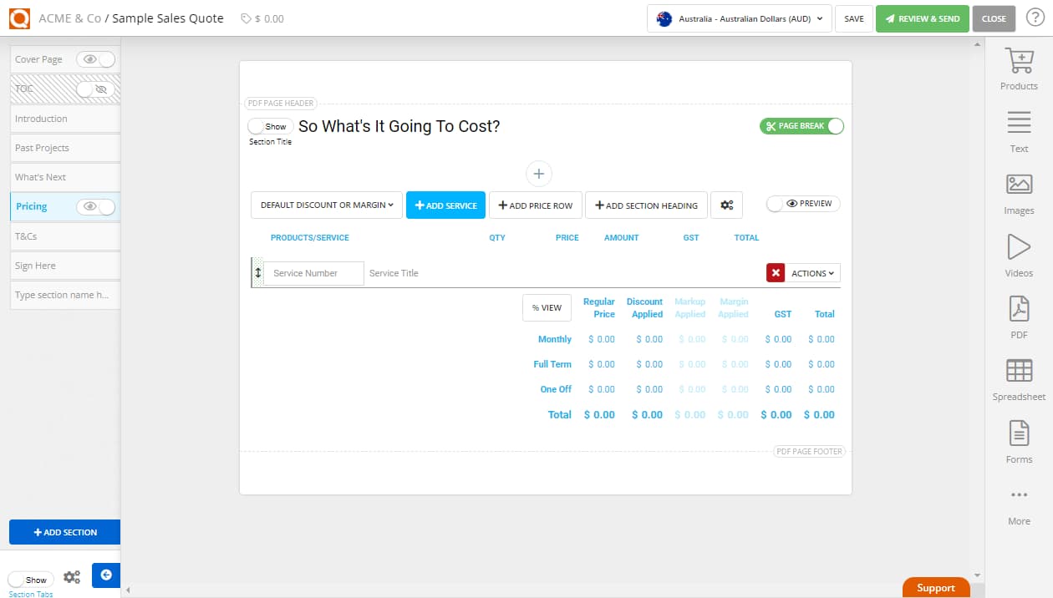Open the DEFAULT DISCOUNT OR MARGIN dropdown
This screenshot has width=1053, height=598.
pos(326,204)
